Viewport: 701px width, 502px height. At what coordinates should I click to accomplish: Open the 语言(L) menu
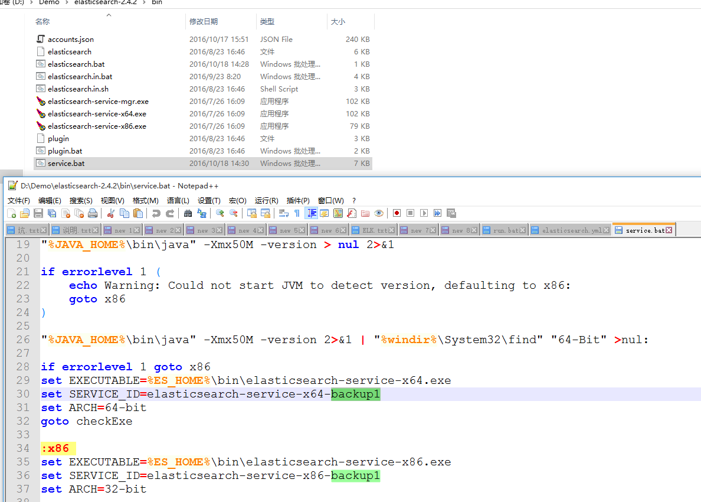(178, 200)
